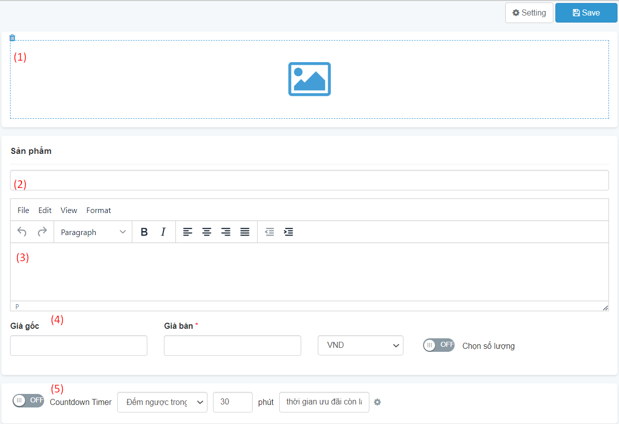619x424 pixels.
Task: Toggle the Chọn số lượng switch
Action: pos(439,345)
